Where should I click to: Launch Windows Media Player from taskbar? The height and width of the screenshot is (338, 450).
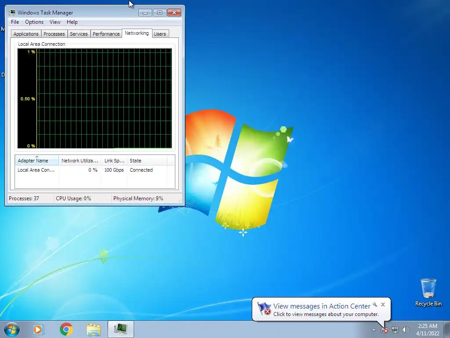pos(39,329)
